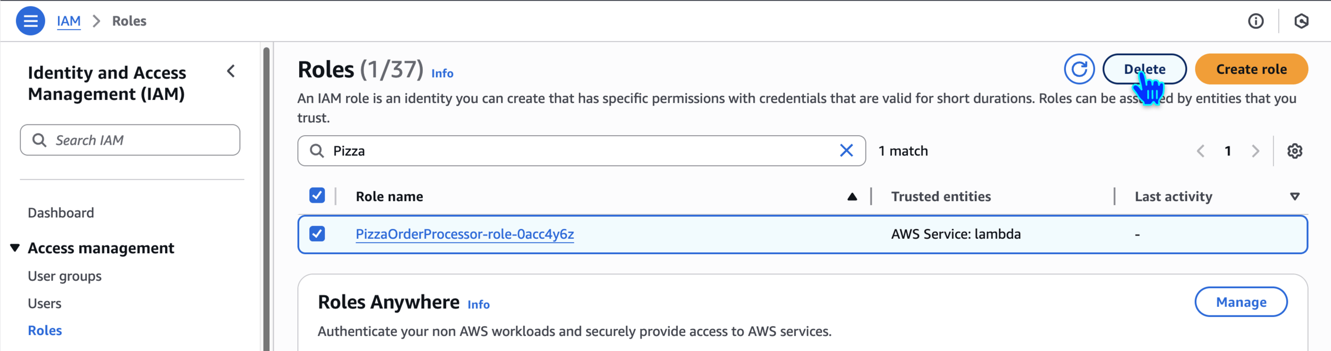Toggle the select-all roles checkbox
Viewport: 1331px width, 351px height.
click(317, 196)
